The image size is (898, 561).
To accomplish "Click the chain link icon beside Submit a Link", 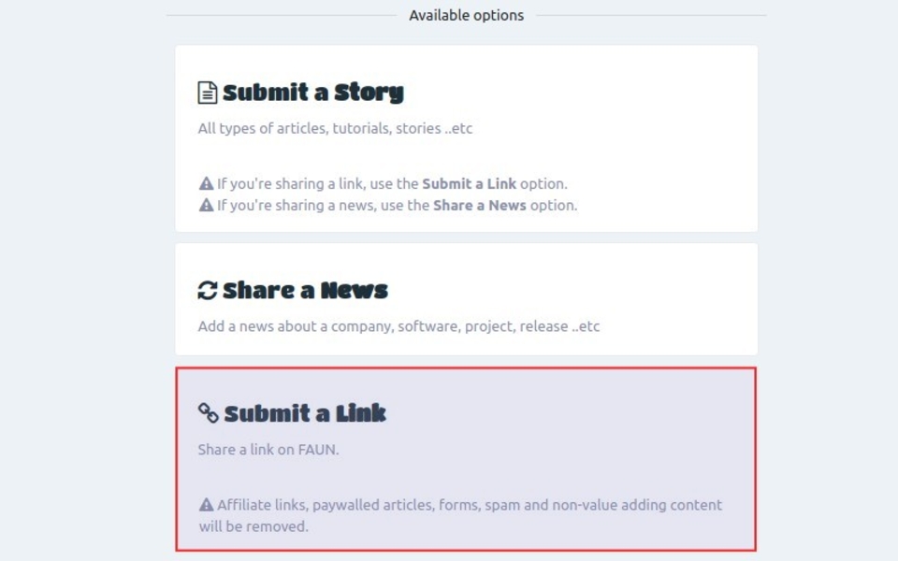I will pos(208,413).
